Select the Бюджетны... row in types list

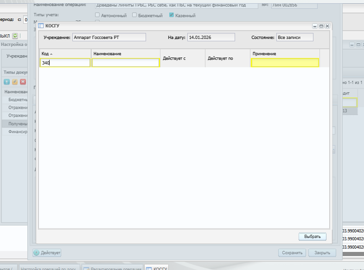[x=15, y=100]
